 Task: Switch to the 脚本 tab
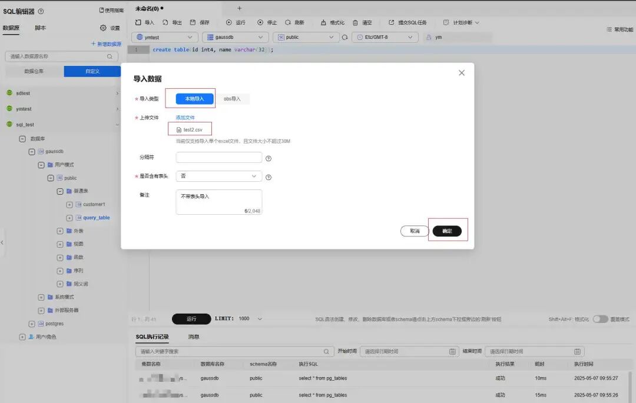(40, 28)
